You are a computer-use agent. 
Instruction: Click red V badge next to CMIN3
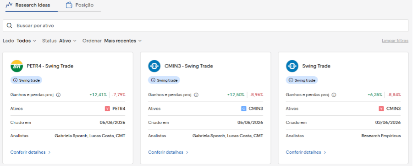pyautogui.click(x=381, y=109)
